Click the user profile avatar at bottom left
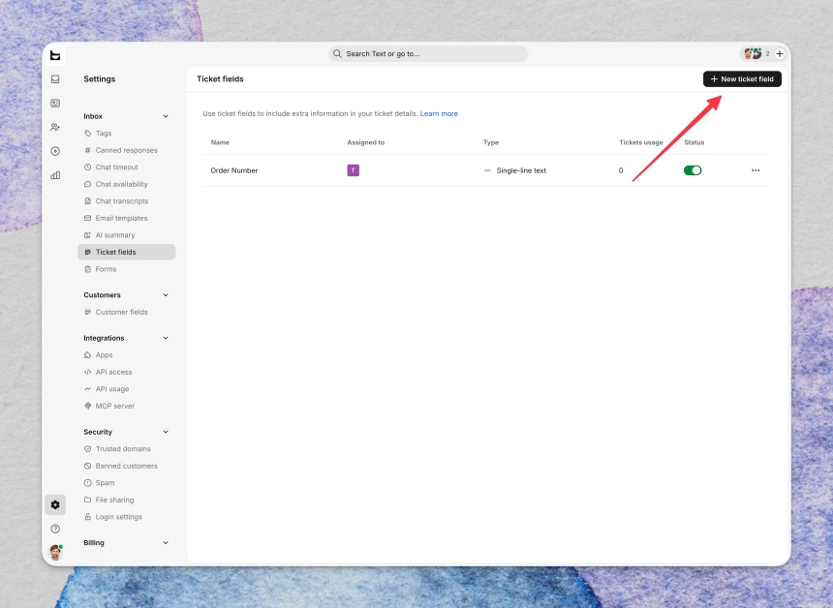This screenshot has width=833, height=608. (x=55, y=553)
